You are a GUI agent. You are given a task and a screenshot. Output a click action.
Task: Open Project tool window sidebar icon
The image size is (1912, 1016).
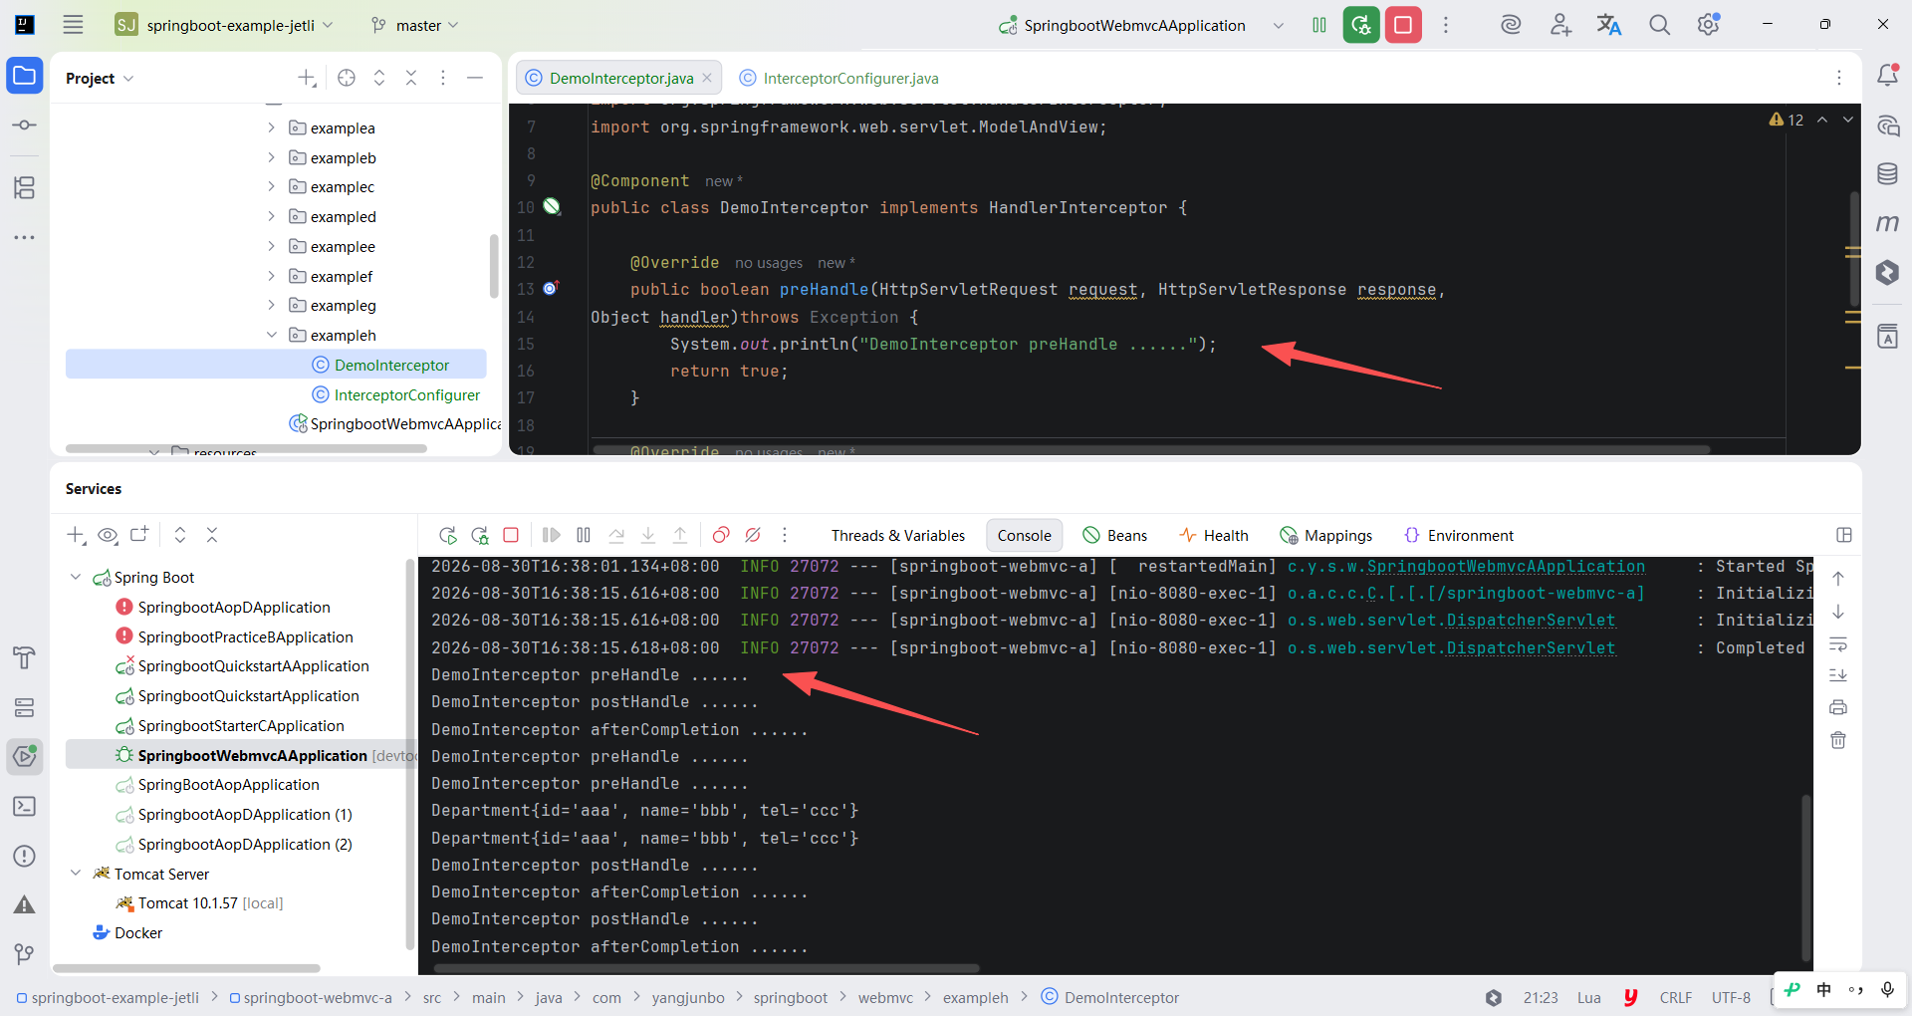pyautogui.click(x=25, y=76)
